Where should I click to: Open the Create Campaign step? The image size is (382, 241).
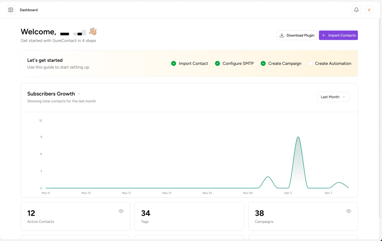[x=285, y=63]
